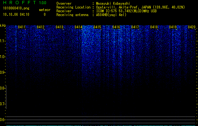Click the 0419 time marker

click(173, 27)
